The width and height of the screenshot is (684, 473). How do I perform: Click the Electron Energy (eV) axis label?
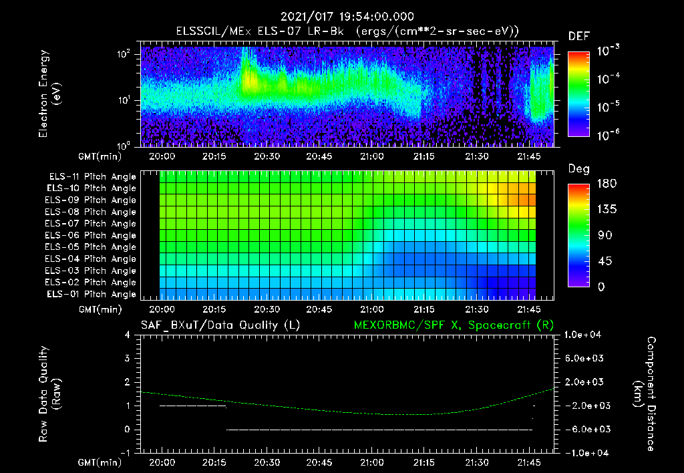tap(49, 94)
